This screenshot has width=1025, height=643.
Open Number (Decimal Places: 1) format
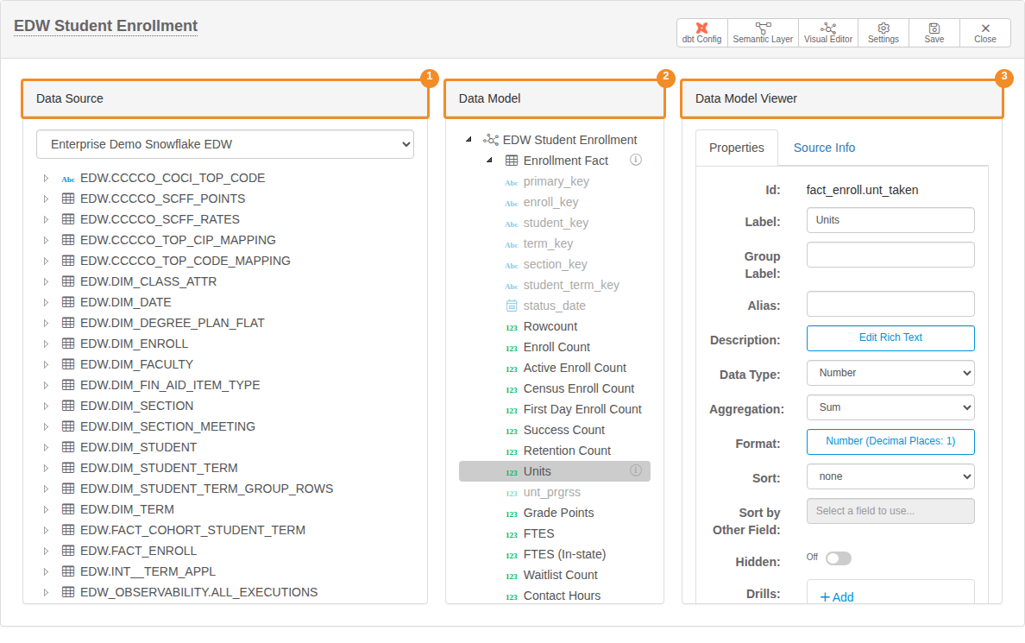(x=890, y=442)
